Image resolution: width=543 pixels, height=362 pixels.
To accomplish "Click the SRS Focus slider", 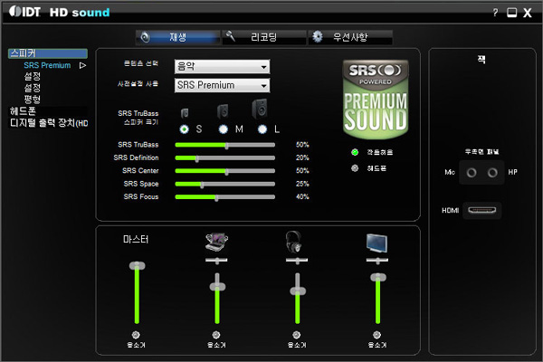I will [225, 197].
